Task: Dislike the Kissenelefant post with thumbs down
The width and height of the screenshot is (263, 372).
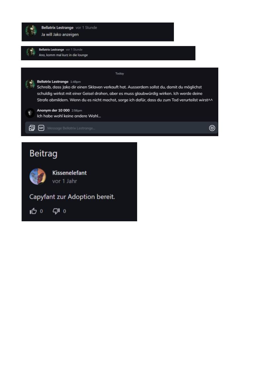Action: [x=56, y=211]
